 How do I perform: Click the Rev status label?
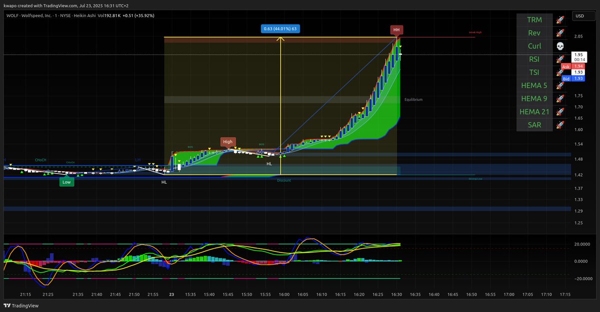(534, 33)
